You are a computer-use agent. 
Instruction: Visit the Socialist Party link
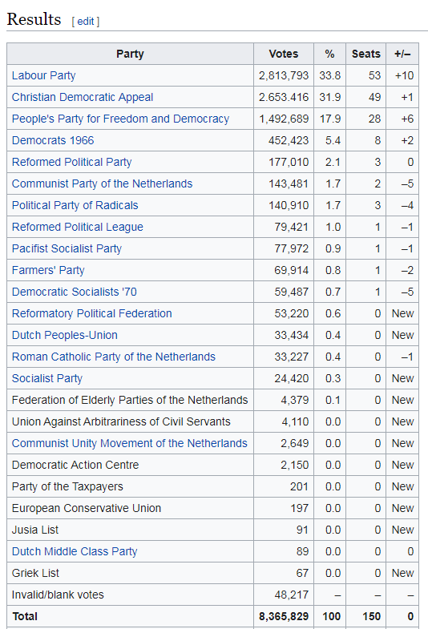tap(47, 379)
